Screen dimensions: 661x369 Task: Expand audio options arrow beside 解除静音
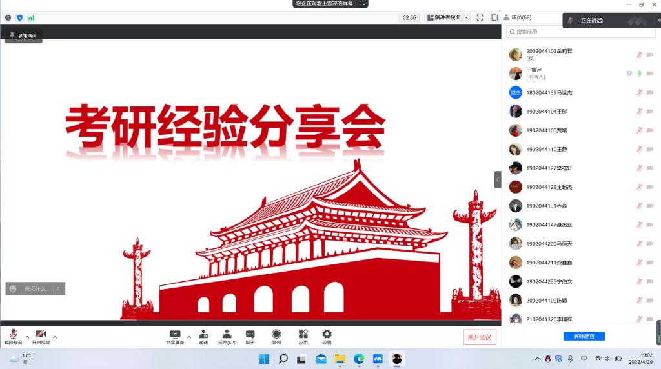pyautogui.click(x=27, y=337)
